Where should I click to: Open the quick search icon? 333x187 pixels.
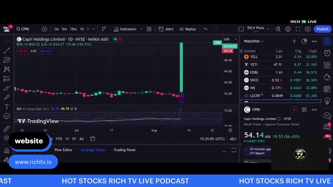278,29
